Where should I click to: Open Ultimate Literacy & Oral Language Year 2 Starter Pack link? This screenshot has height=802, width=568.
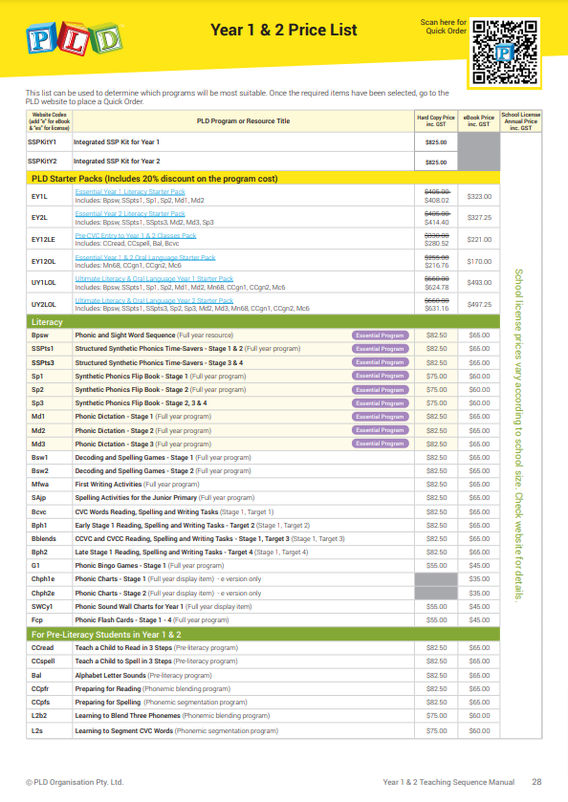(x=154, y=301)
